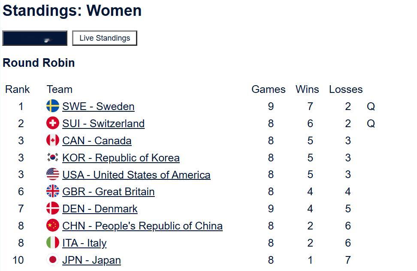Click the Great Britain flag icon
The image size is (417, 271).
pos(53,191)
